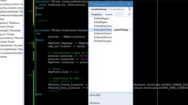Select the rect_localizacao TRoundRect structure item

pyautogui.click(x=11, y=38)
